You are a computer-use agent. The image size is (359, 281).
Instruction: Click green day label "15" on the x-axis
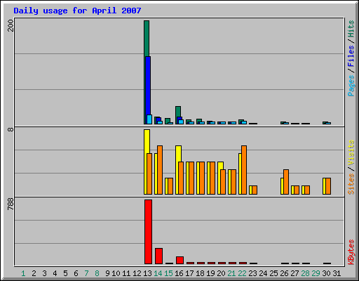[x=168, y=273]
